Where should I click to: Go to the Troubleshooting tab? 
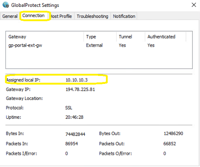92,16
